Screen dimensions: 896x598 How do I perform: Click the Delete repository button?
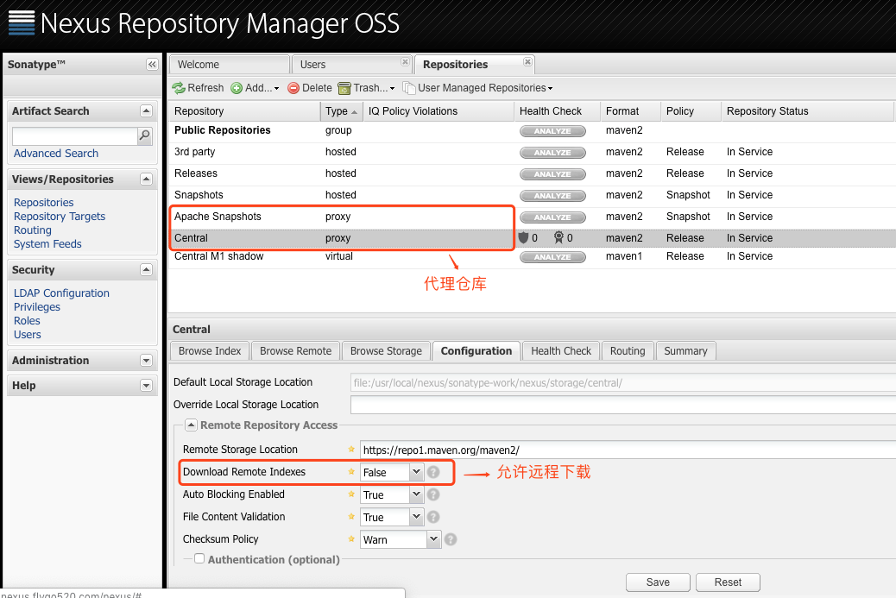click(310, 88)
